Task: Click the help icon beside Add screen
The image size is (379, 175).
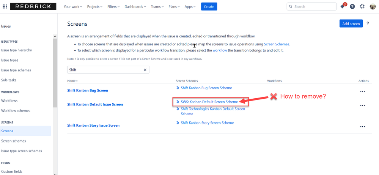Action: click(x=368, y=23)
